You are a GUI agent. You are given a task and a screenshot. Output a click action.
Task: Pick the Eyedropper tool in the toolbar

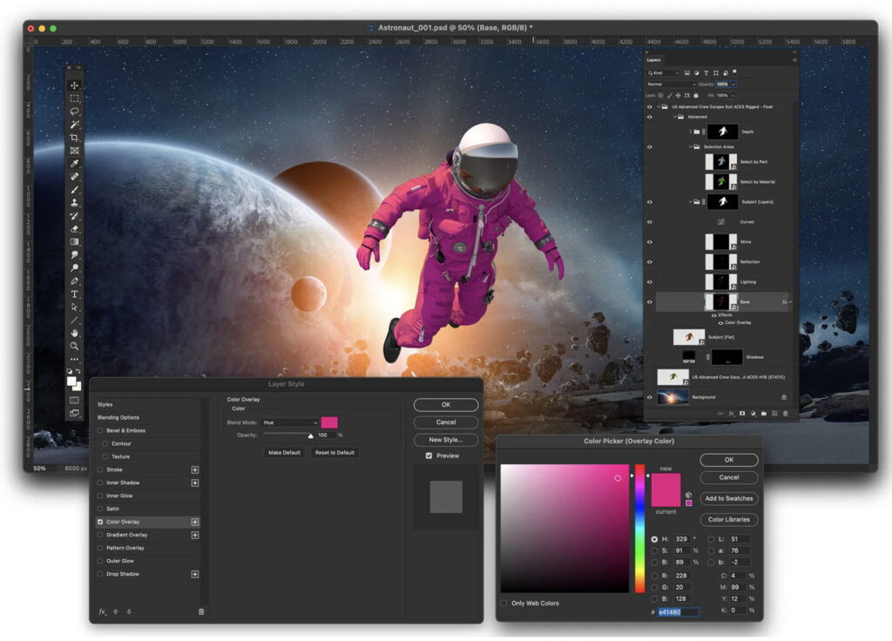tap(75, 163)
